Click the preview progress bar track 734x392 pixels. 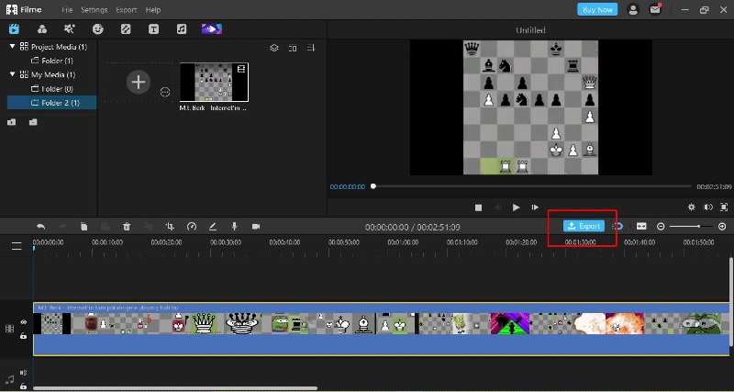click(x=532, y=186)
